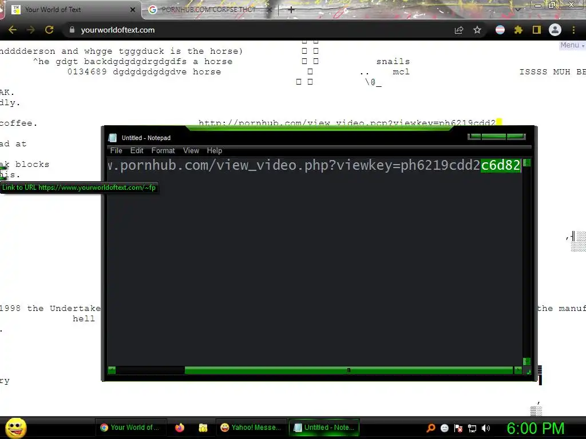Screen dimensions: 586x439
Task: Click the word coffee. on the page
Action: (x=19, y=123)
